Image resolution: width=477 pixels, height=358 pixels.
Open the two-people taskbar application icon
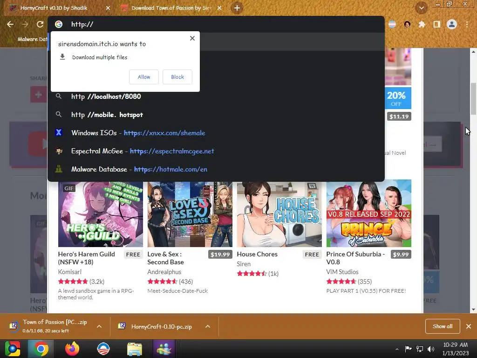tap(164, 349)
